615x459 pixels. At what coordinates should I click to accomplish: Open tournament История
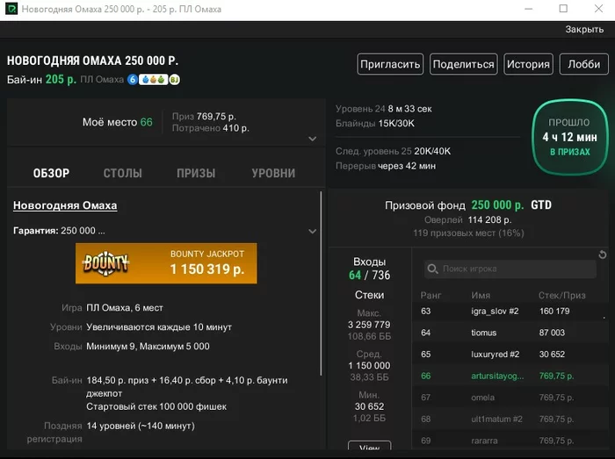click(528, 64)
